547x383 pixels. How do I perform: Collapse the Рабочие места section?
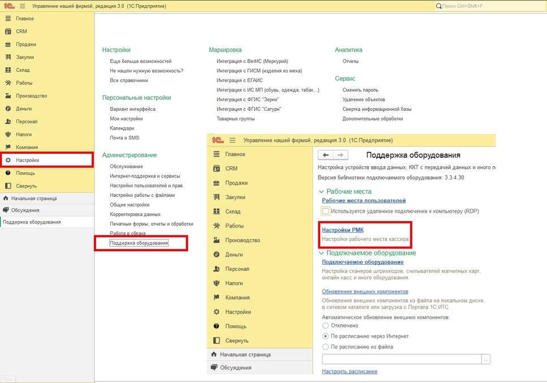click(321, 191)
